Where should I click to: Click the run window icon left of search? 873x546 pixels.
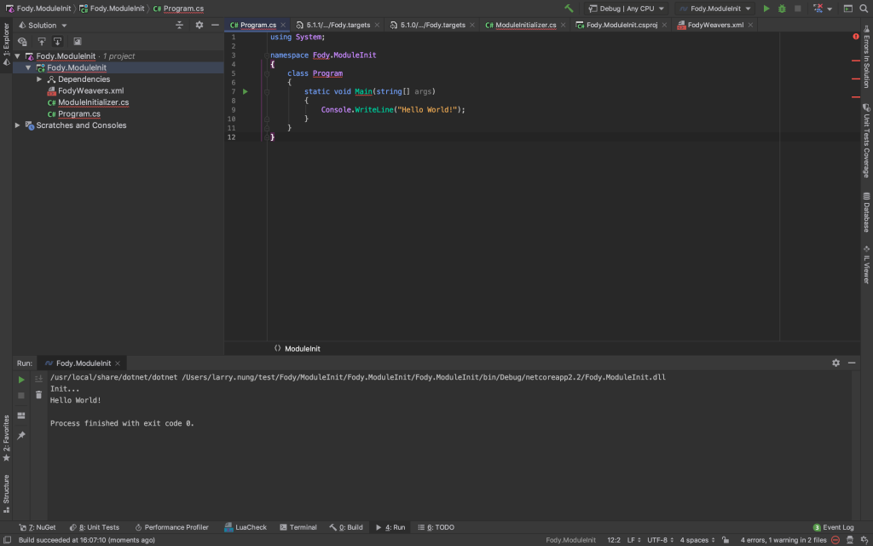tap(848, 9)
